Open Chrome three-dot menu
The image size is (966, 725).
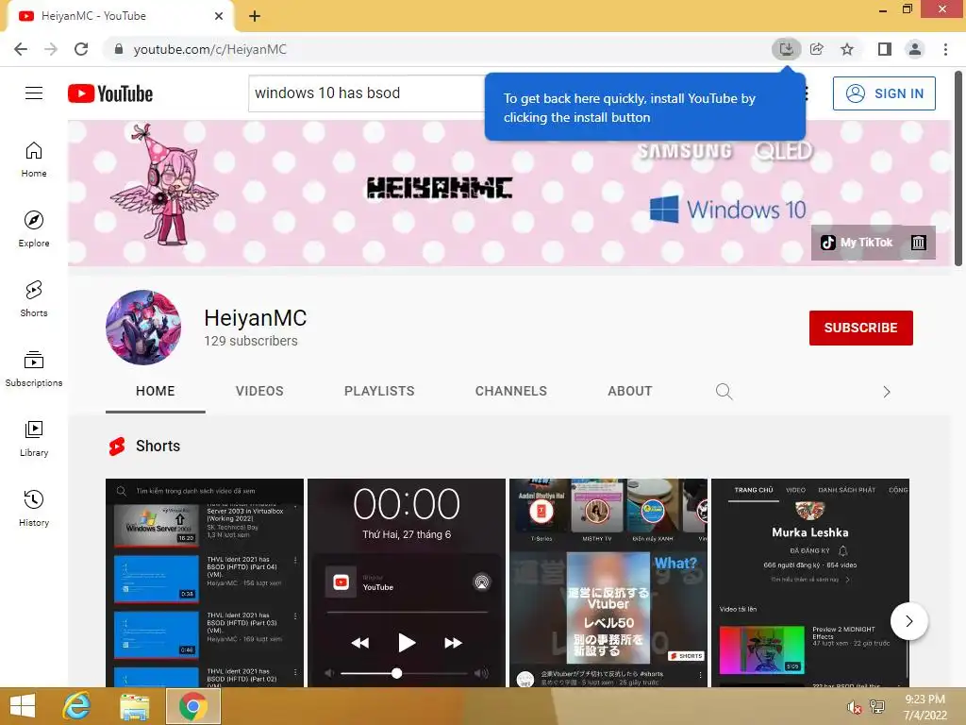pos(945,49)
